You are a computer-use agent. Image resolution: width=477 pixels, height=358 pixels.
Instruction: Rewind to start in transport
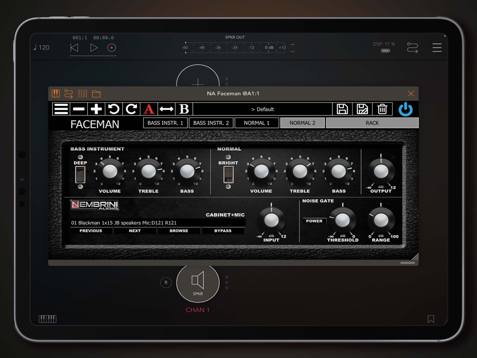click(x=74, y=48)
